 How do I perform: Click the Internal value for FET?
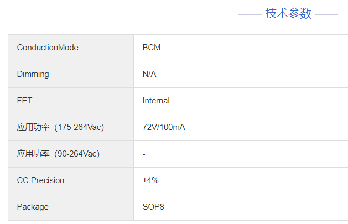tap(156, 101)
